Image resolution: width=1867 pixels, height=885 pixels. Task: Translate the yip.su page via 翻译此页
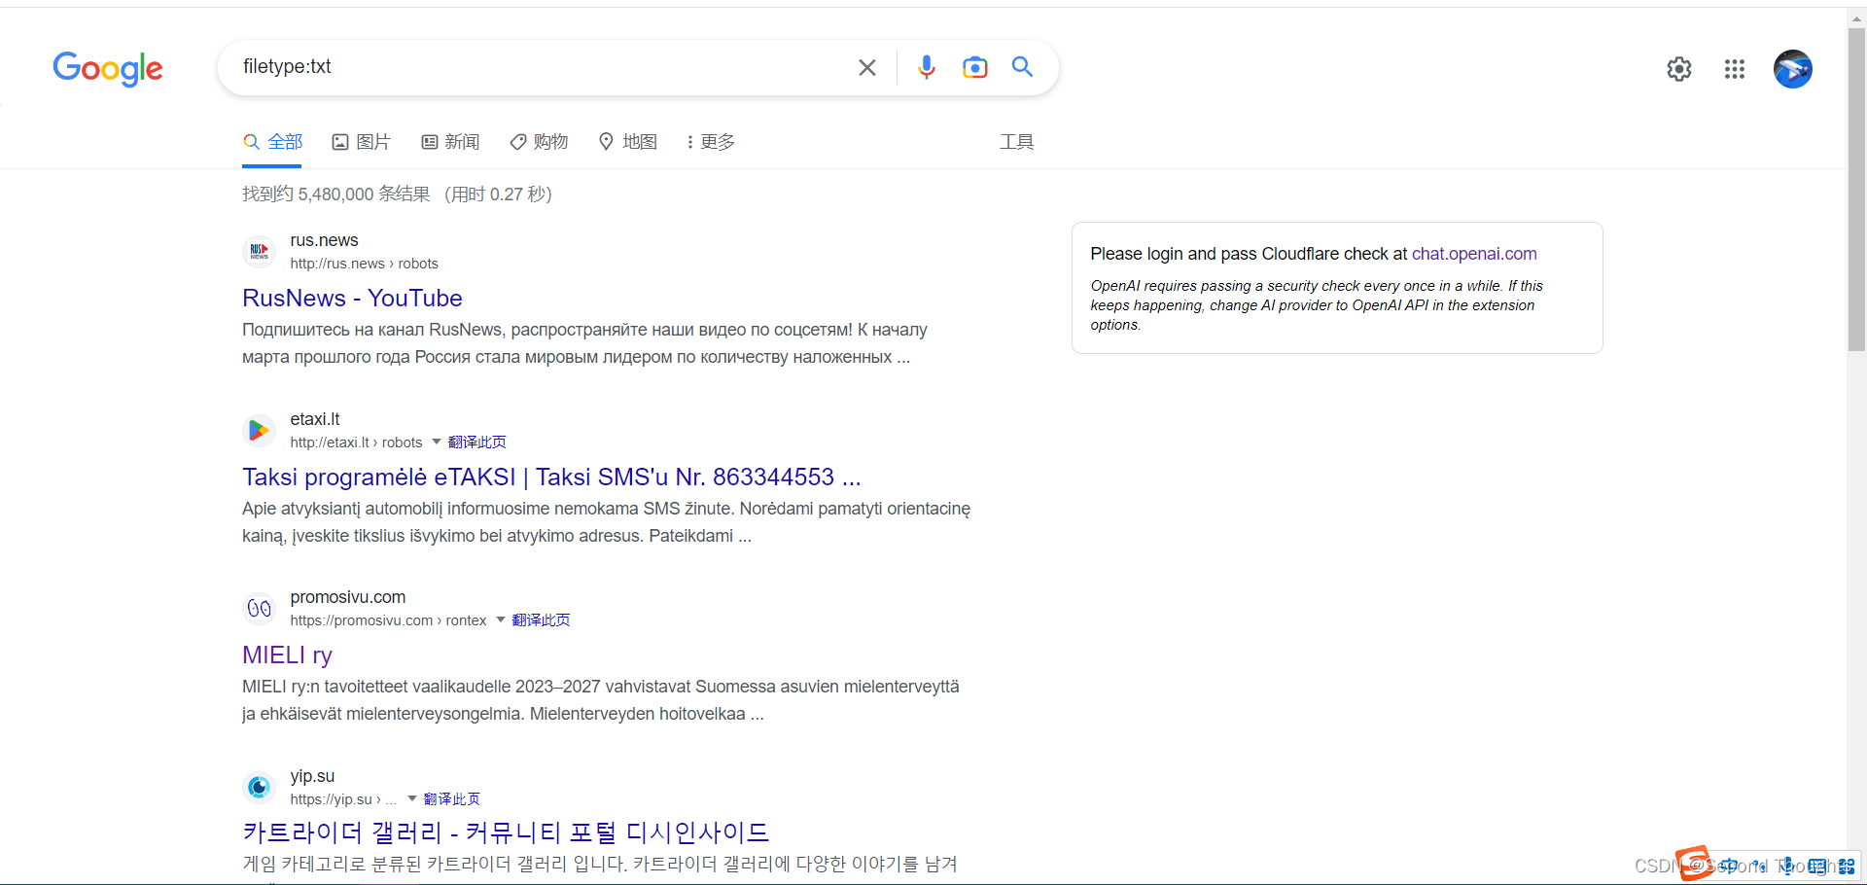click(452, 799)
